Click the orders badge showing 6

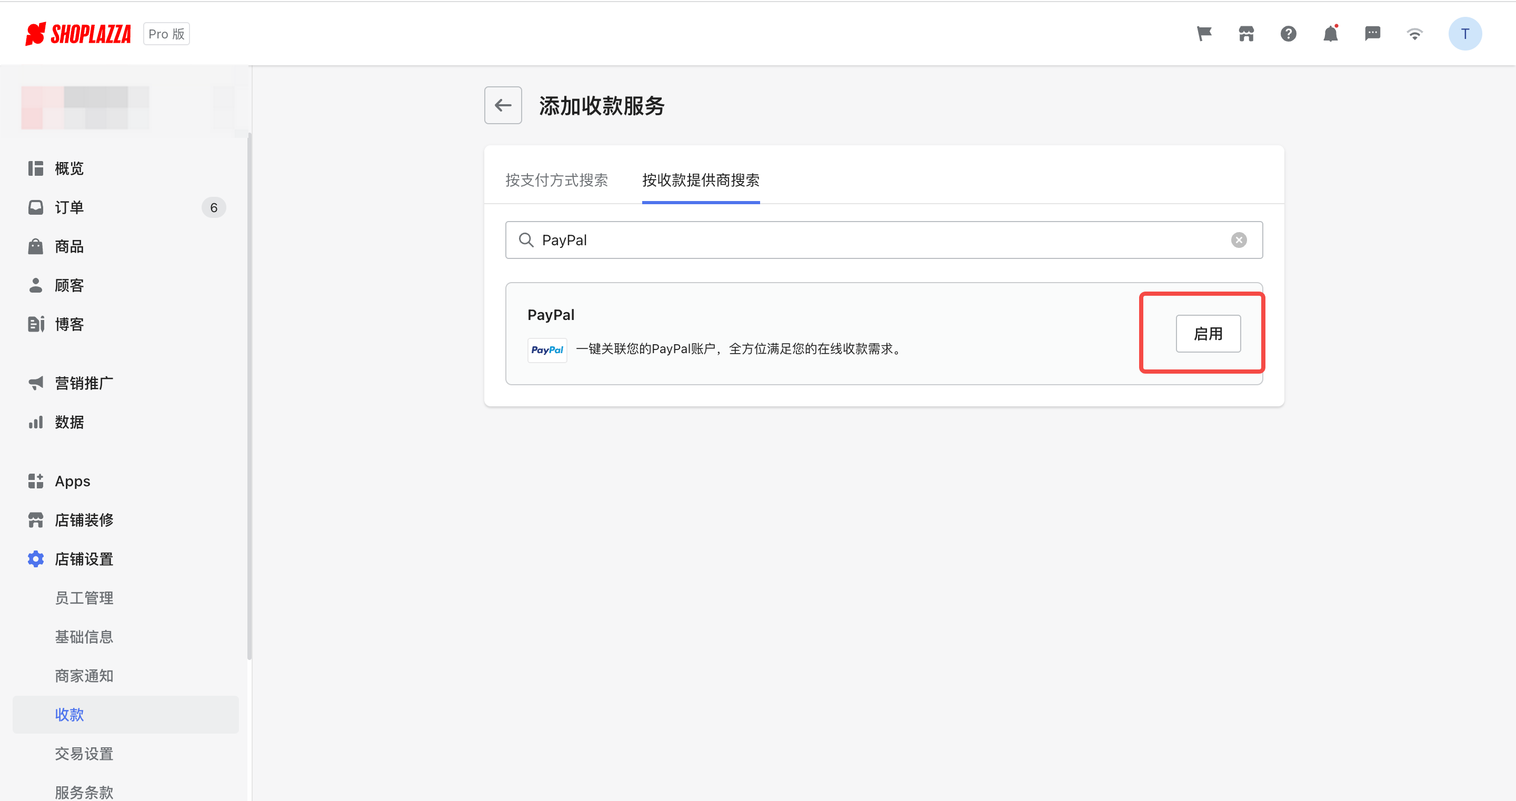point(214,208)
